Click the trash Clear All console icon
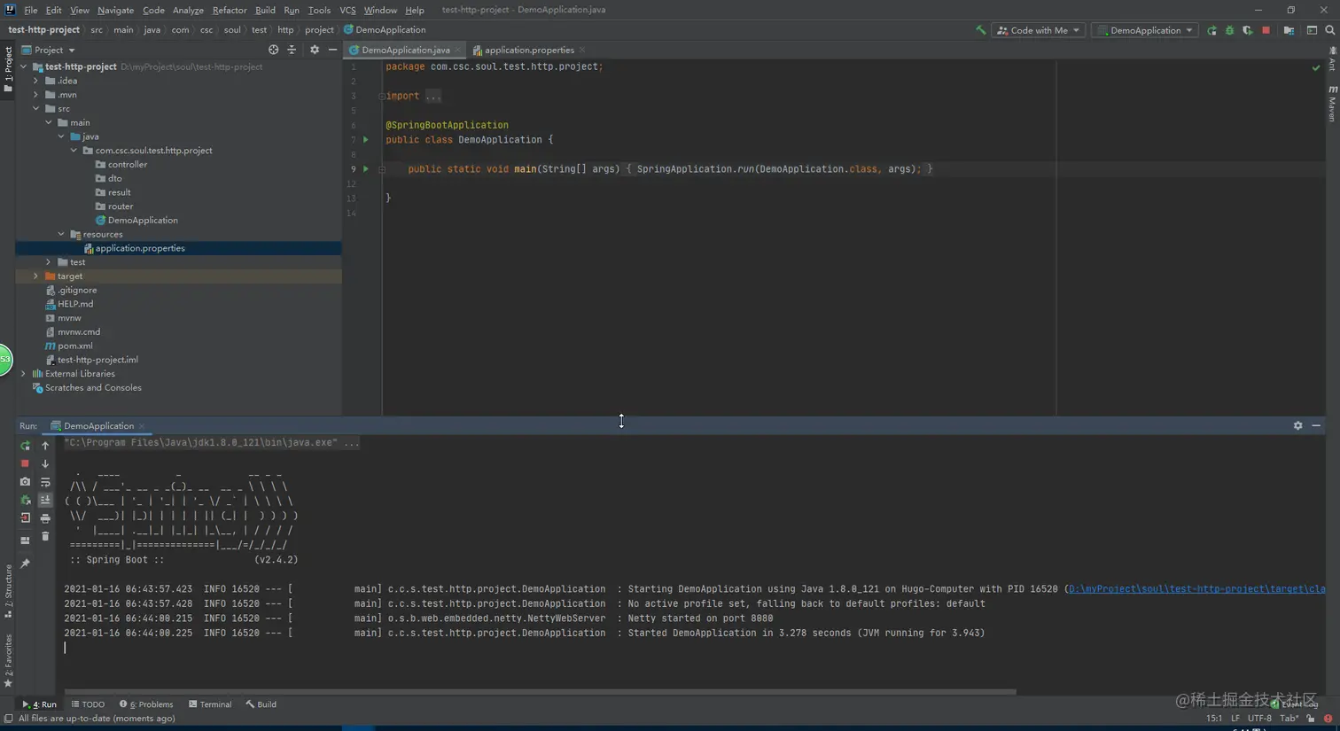The width and height of the screenshot is (1340, 731). (45, 536)
